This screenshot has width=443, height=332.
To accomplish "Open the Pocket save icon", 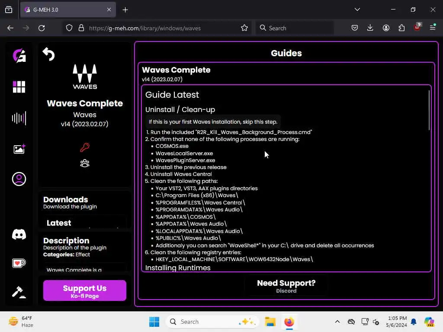I will pos(355,28).
